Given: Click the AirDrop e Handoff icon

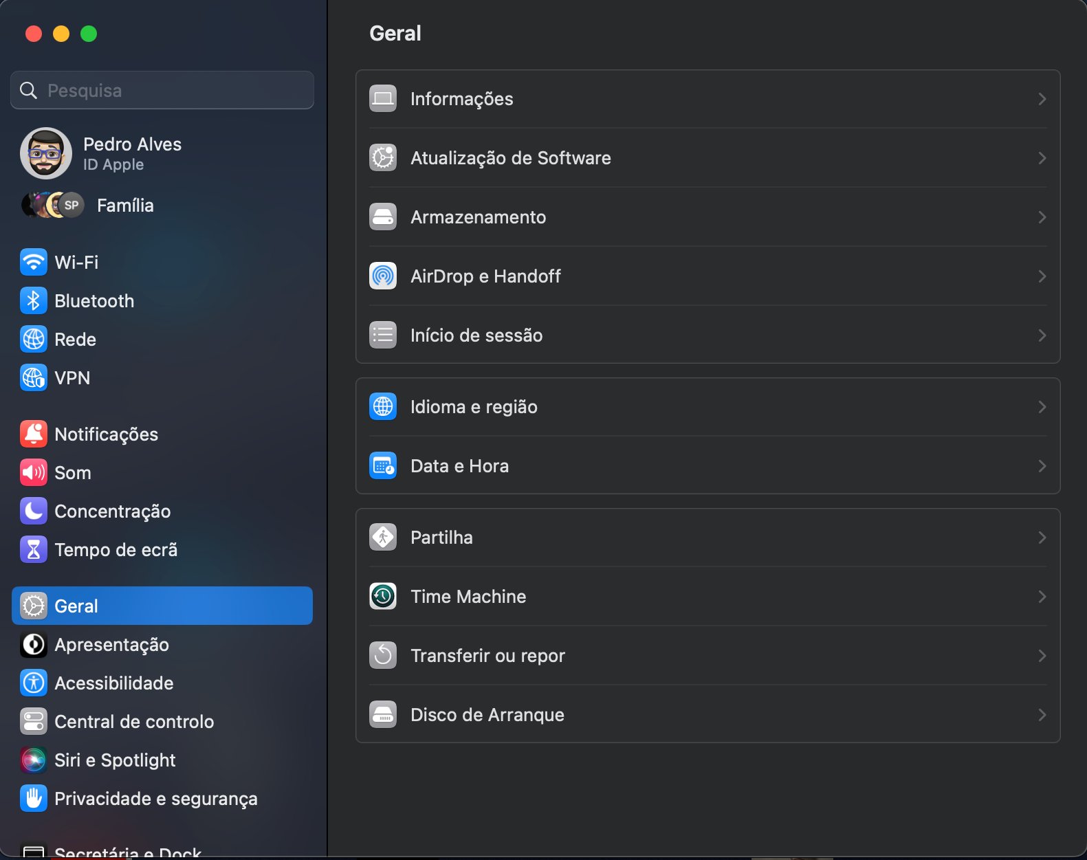Looking at the screenshot, I should click(x=383, y=276).
